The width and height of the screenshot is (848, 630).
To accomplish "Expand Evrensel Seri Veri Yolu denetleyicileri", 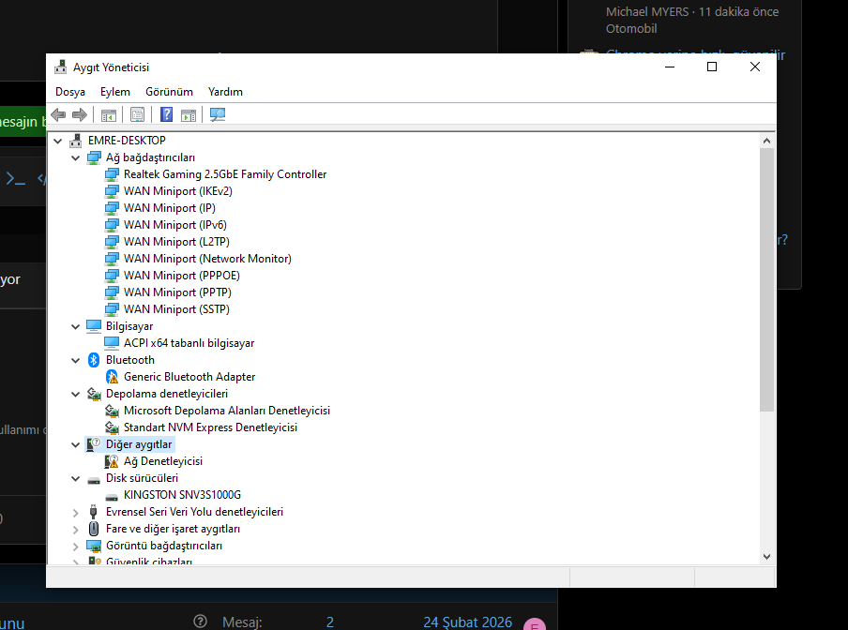I will tap(76, 512).
